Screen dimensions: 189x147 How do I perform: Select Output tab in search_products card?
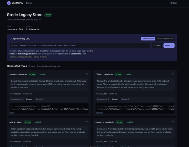point(29,99)
